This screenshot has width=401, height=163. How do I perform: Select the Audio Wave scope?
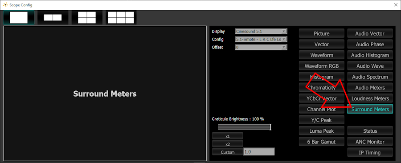pos(370,66)
